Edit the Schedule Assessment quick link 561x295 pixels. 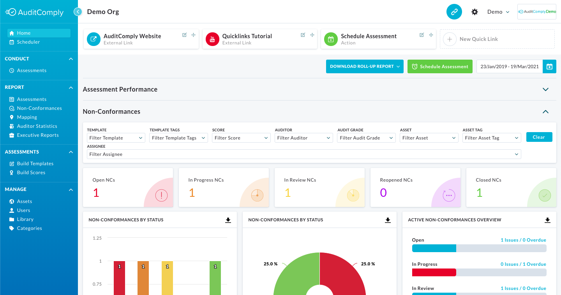pos(422,35)
